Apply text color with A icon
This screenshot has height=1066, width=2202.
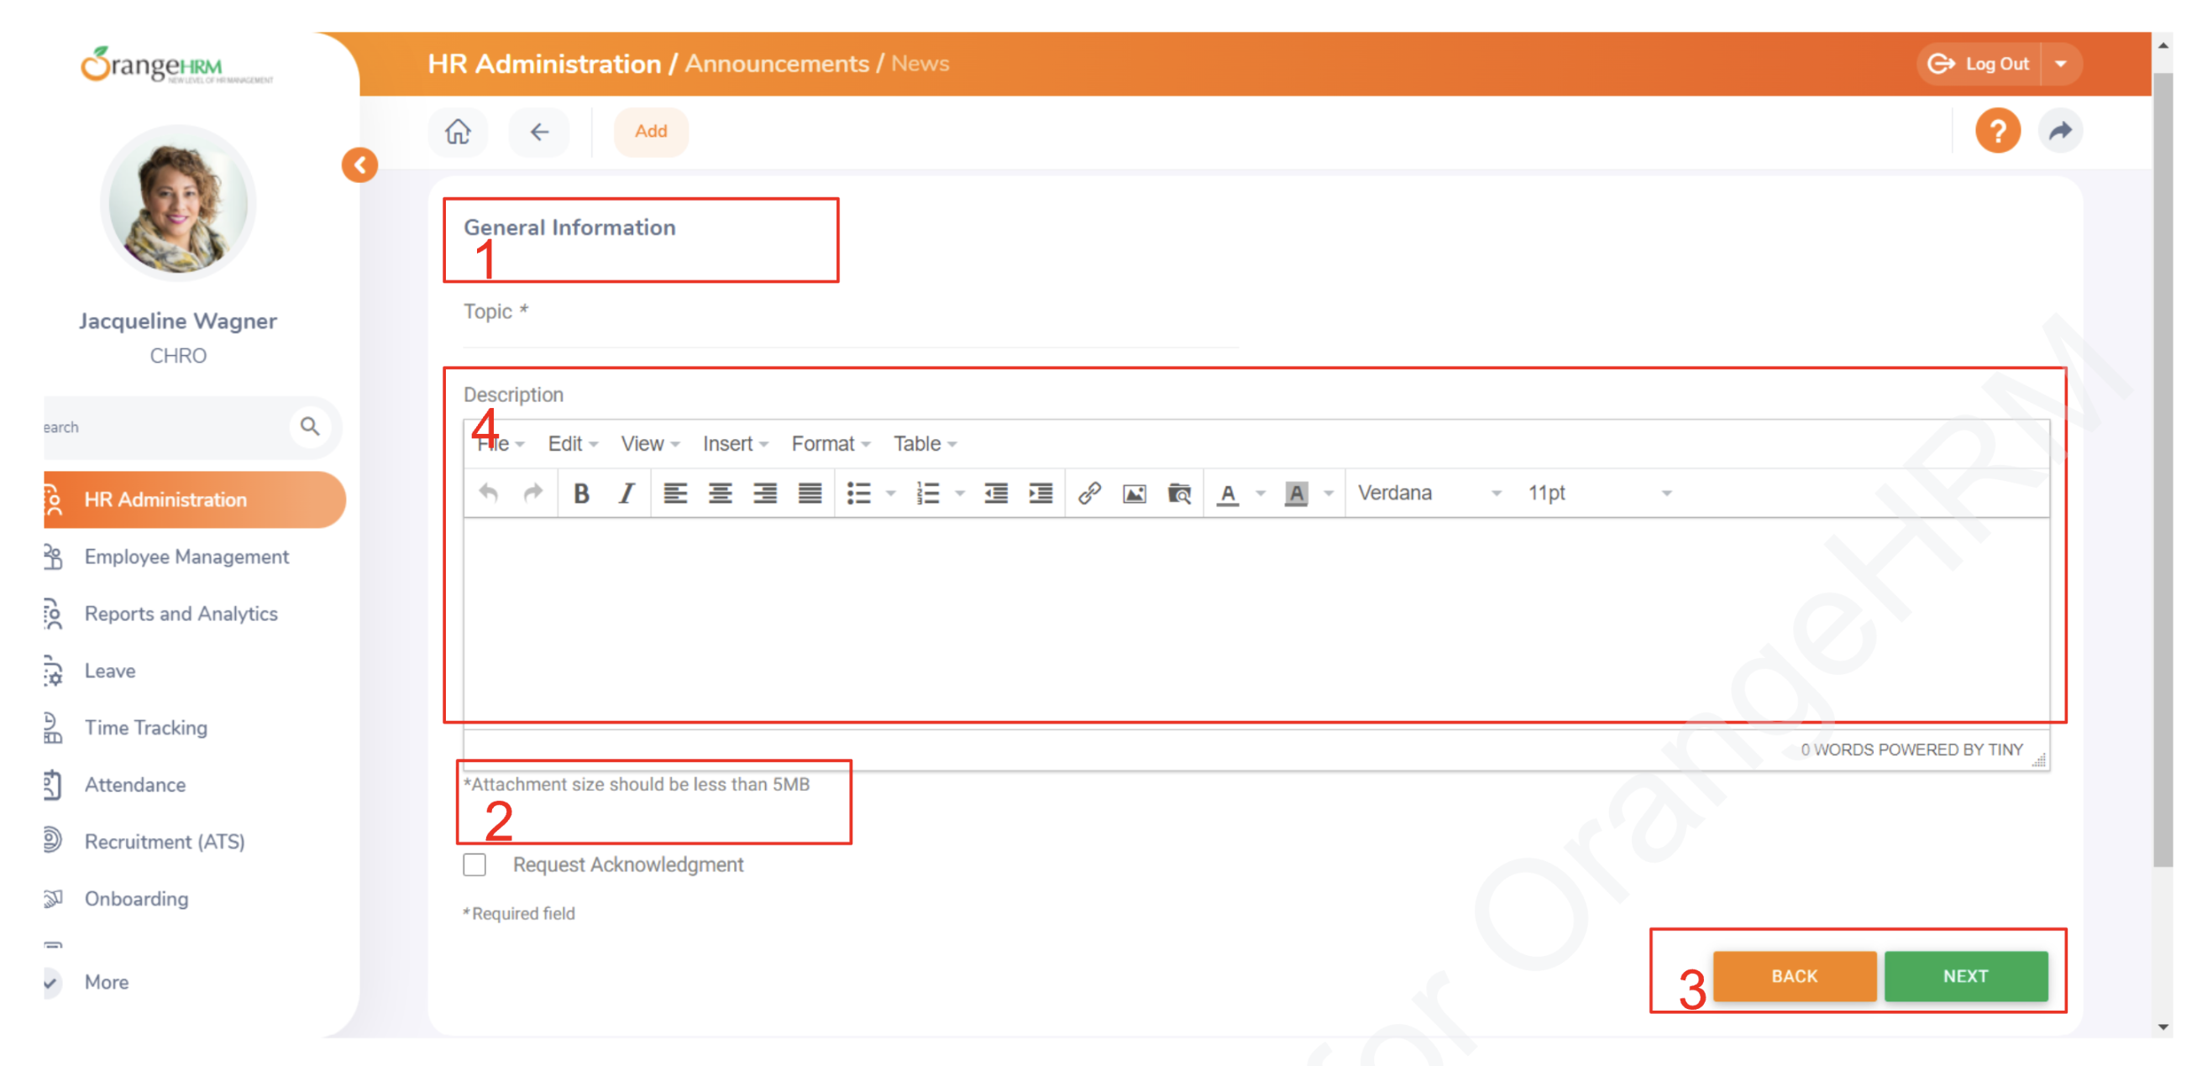tap(1228, 493)
